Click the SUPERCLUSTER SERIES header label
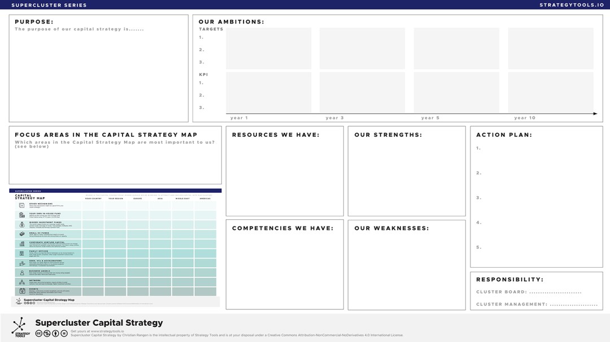 [x=49, y=5]
